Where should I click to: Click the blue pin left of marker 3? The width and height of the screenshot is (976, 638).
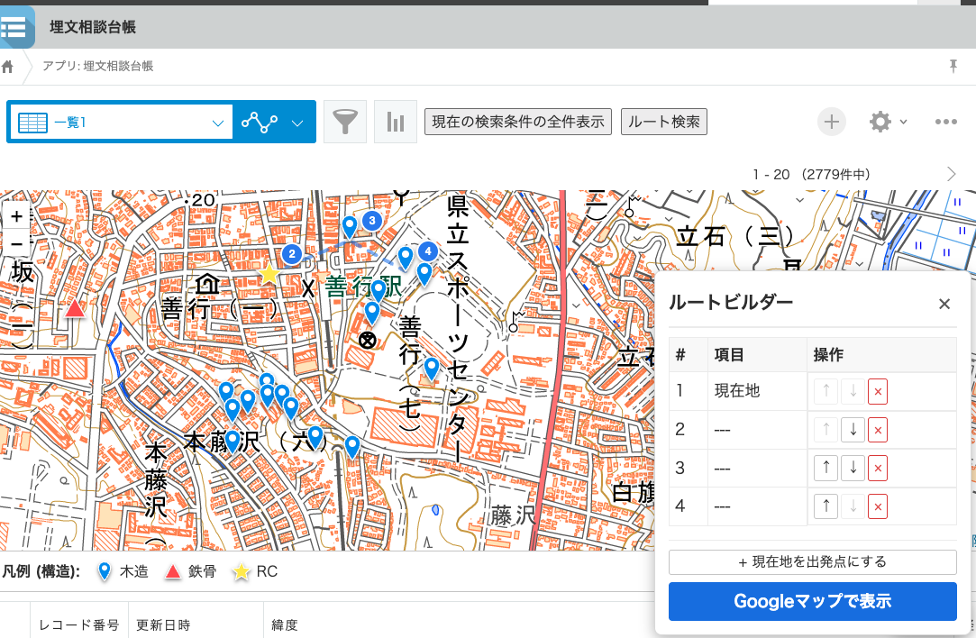pyautogui.click(x=350, y=226)
